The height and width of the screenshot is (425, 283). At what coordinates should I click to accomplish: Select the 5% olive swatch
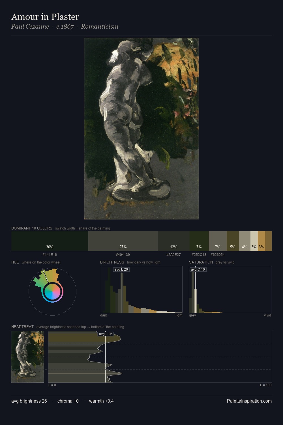coord(233,241)
